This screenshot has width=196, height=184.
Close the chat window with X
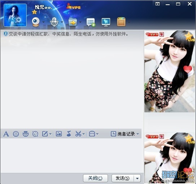190,4
